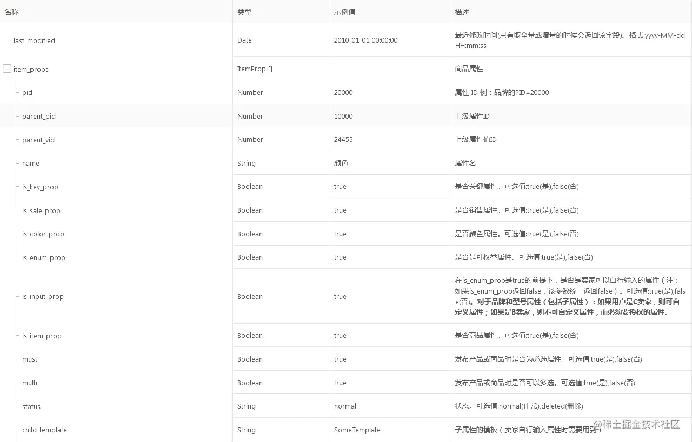Select the parent_pid property row
The width and height of the screenshot is (692, 442).
coord(38,116)
